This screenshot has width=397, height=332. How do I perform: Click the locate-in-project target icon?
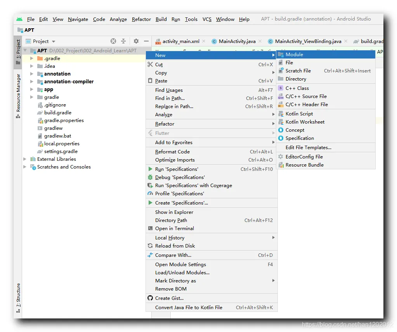(113, 41)
